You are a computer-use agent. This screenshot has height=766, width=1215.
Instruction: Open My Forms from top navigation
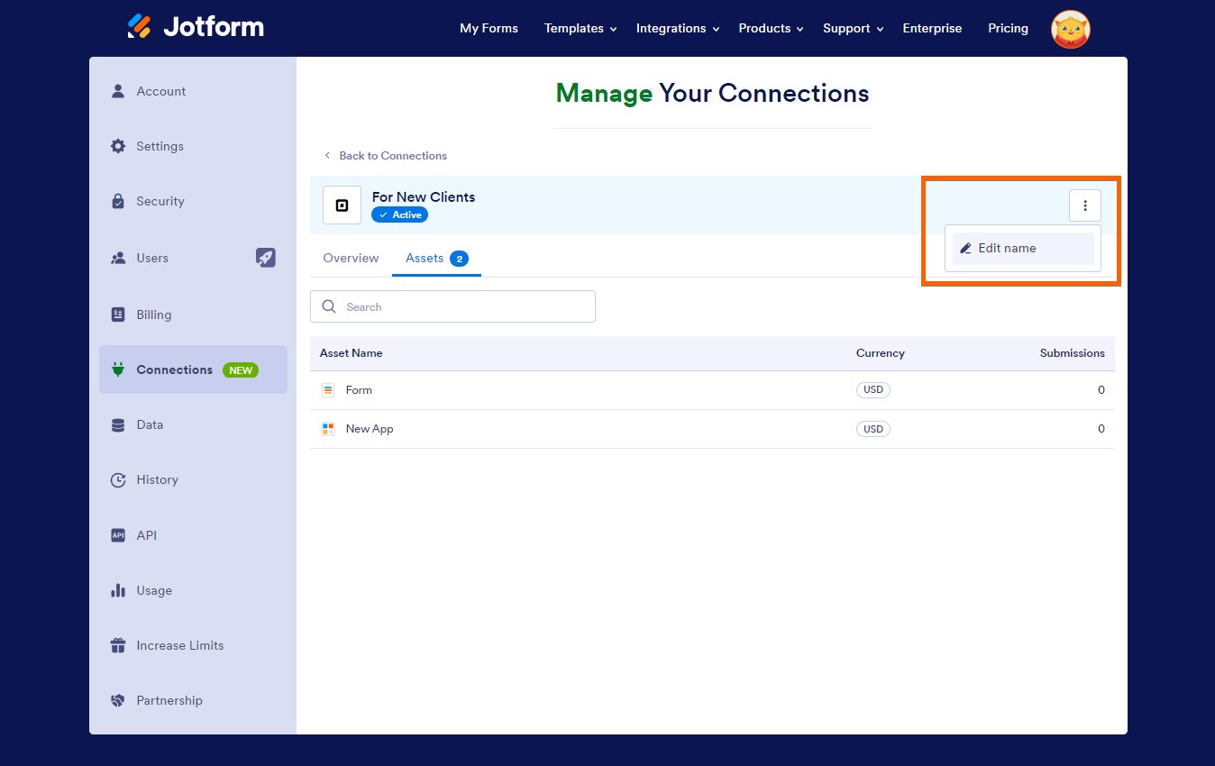coord(489,29)
